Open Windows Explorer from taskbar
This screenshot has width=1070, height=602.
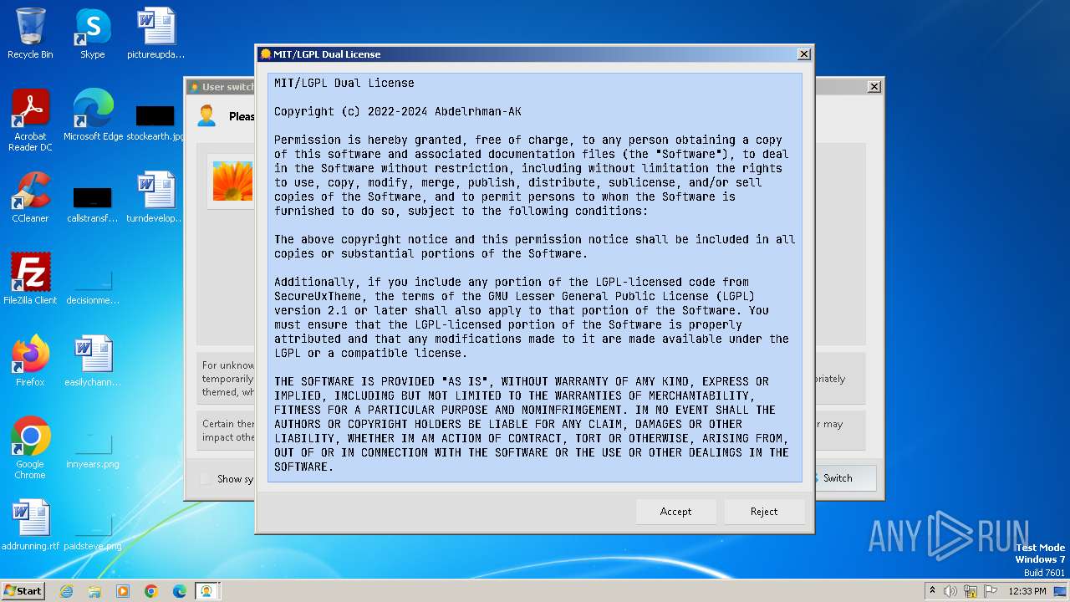(x=94, y=591)
